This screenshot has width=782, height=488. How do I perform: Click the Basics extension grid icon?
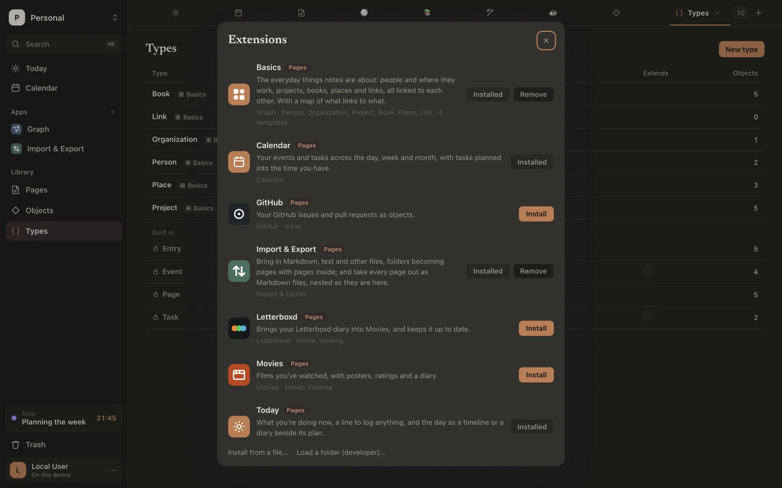pos(239,94)
